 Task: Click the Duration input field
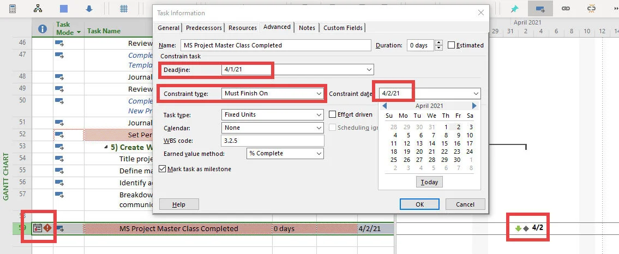[420, 45]
